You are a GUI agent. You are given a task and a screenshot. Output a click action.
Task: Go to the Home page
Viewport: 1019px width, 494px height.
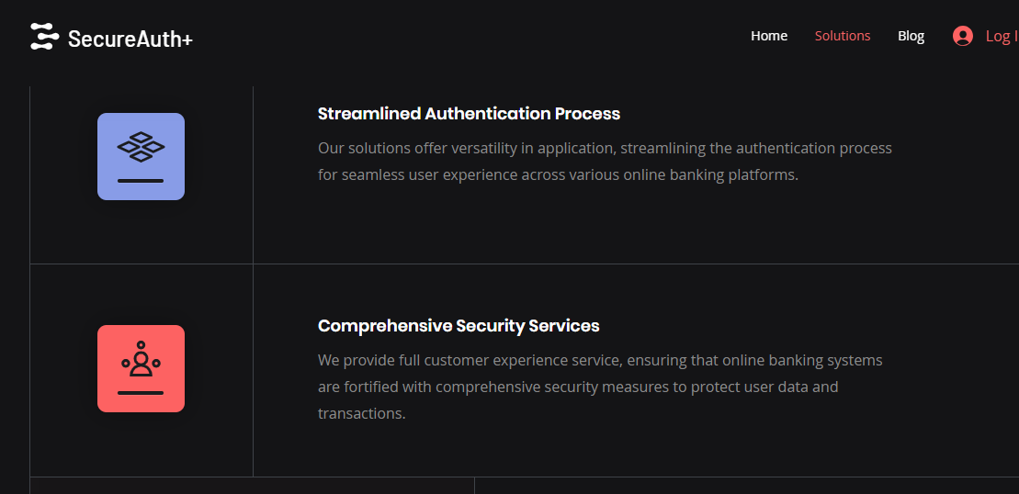click(769, 36)
